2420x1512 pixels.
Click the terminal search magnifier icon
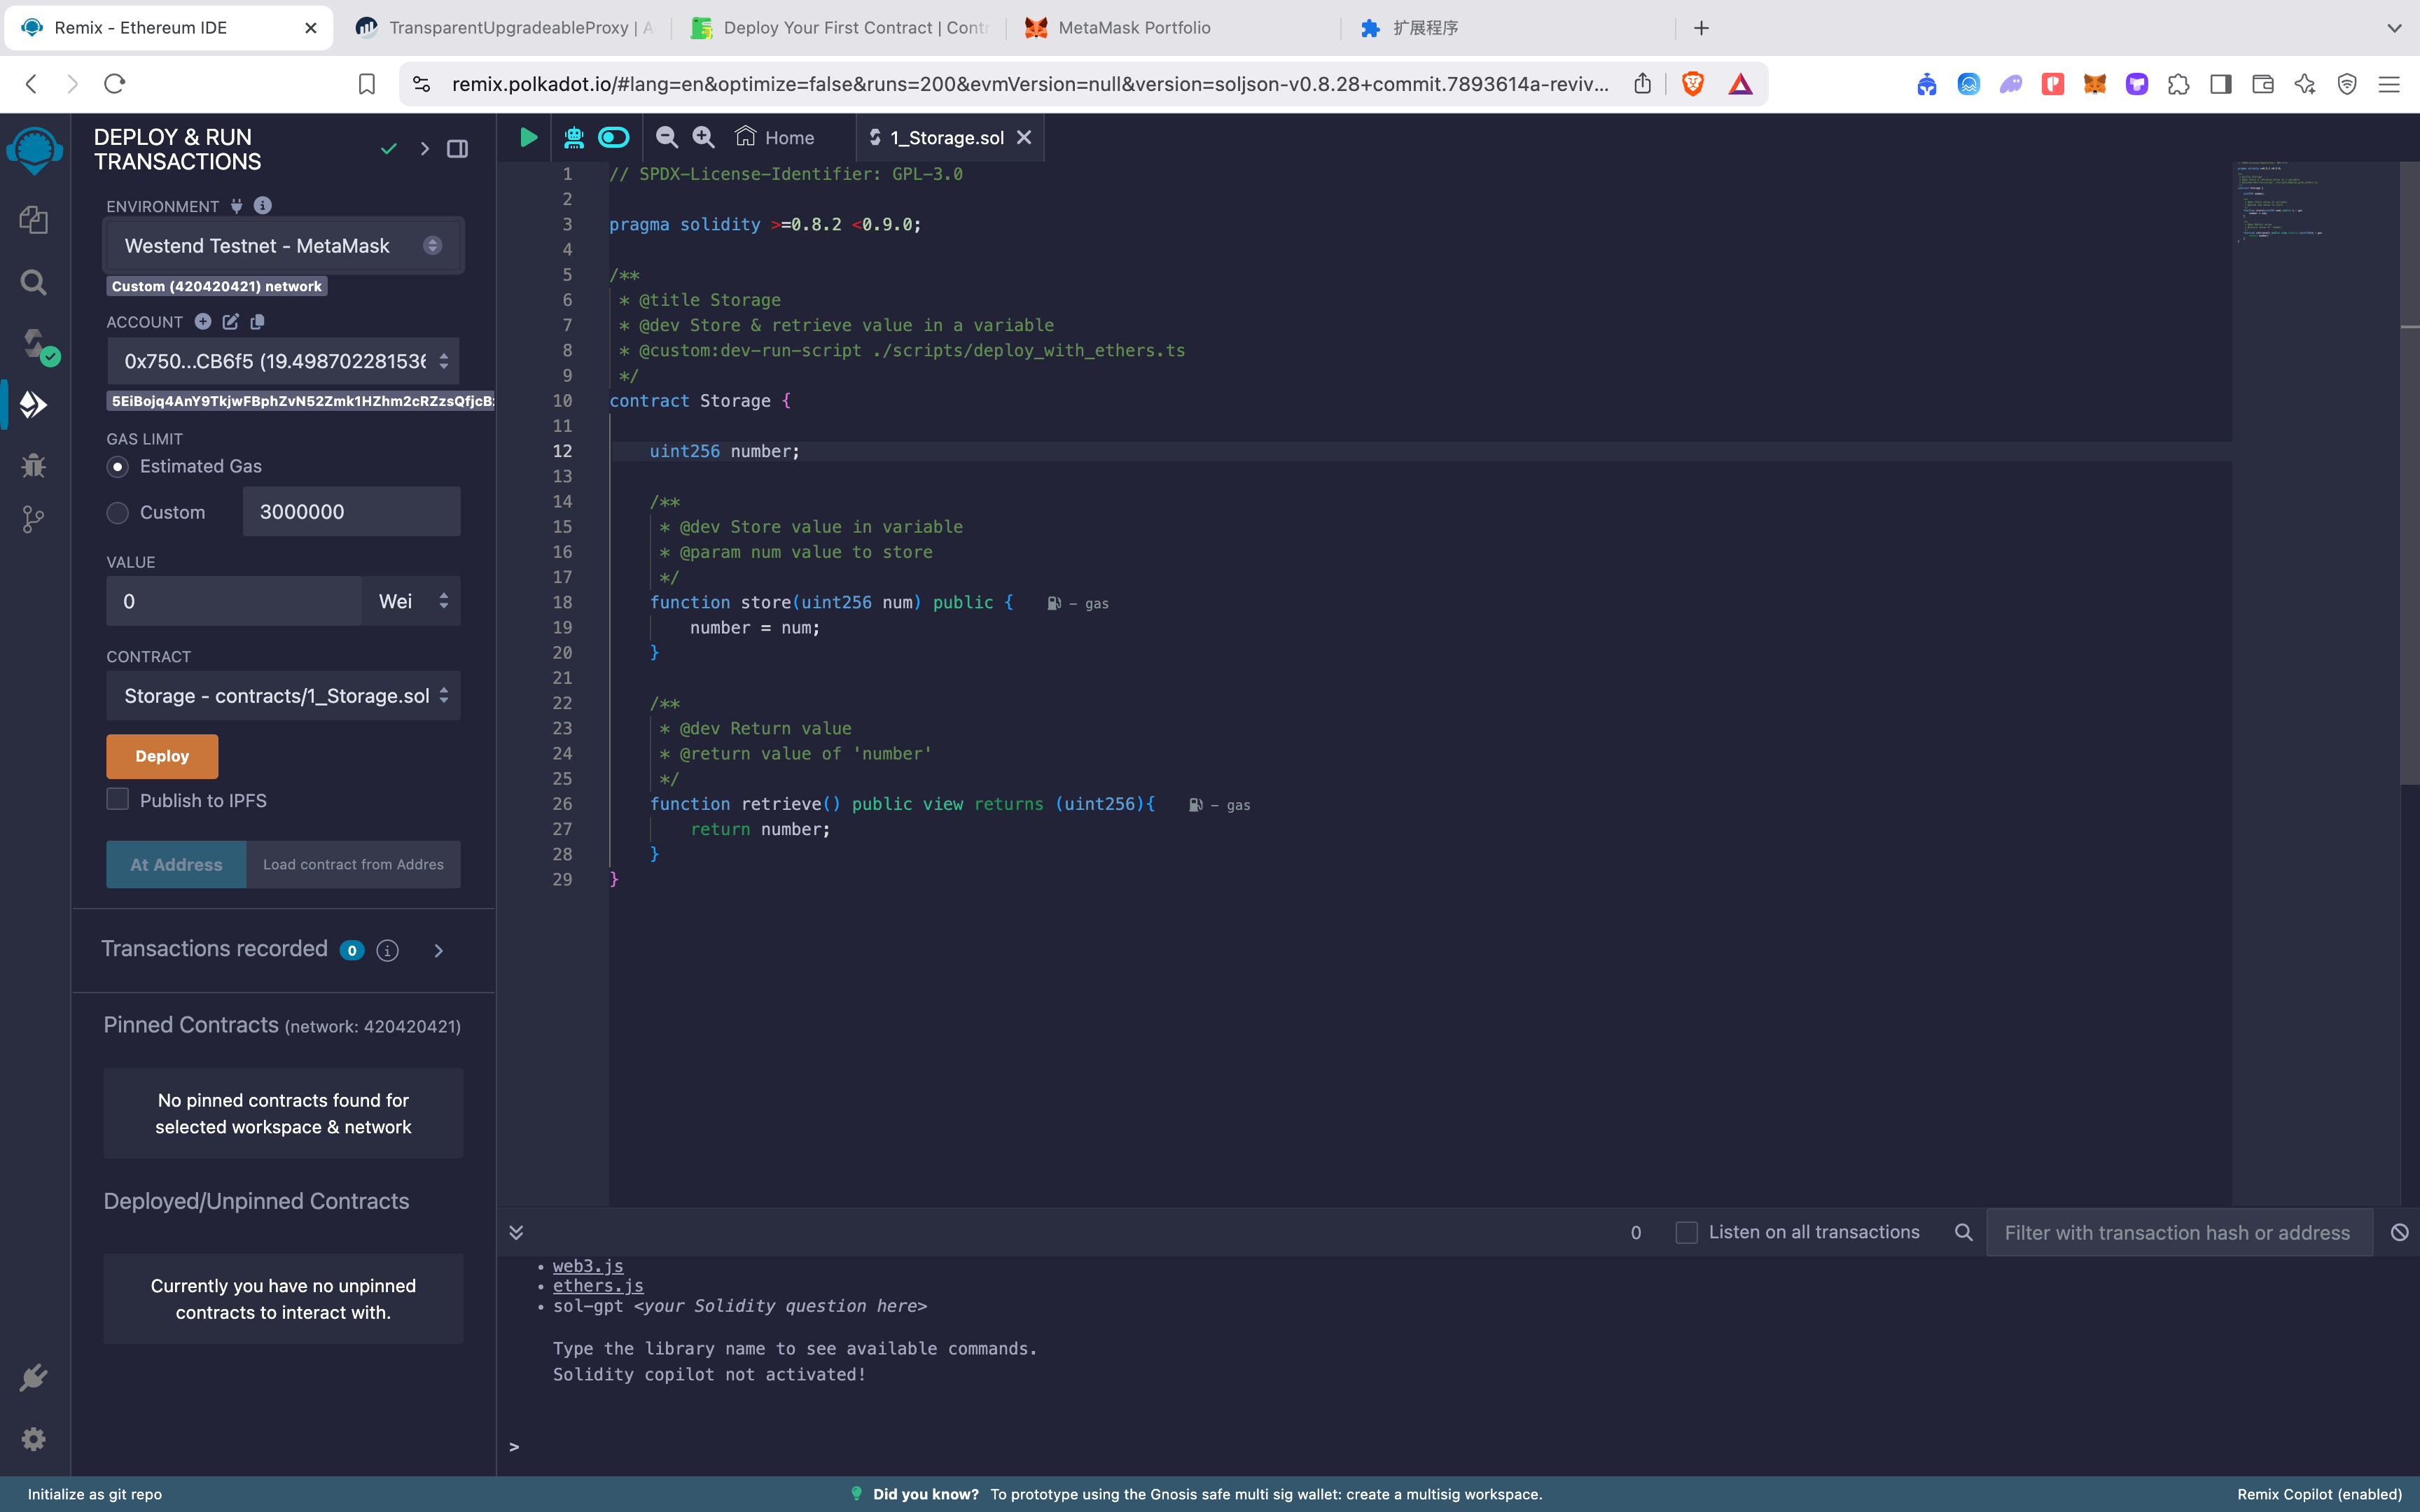[1964, 1232]
